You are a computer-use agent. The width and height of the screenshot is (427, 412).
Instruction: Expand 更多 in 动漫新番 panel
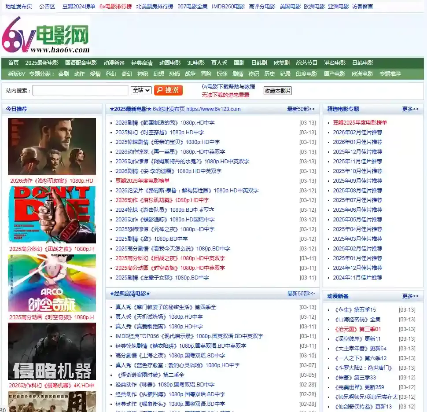(410, 296)
